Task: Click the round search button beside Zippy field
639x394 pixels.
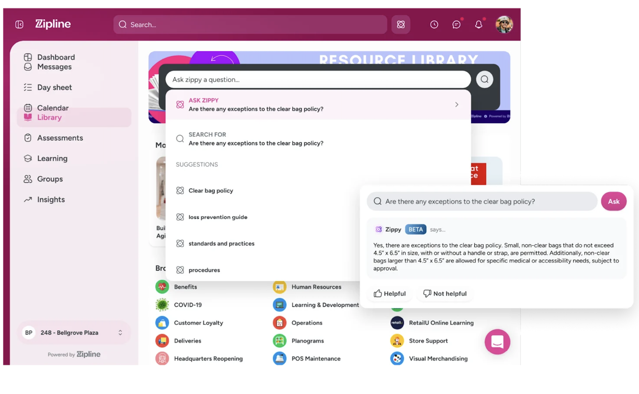Action: click(x=484, y=79)
